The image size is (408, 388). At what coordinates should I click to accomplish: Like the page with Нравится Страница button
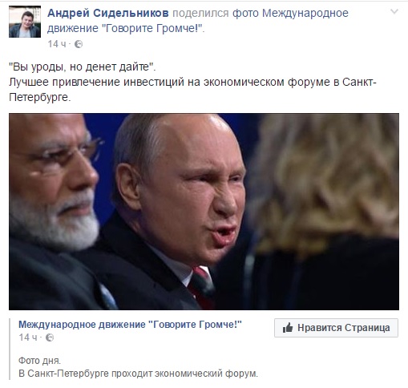coord(336,328)
